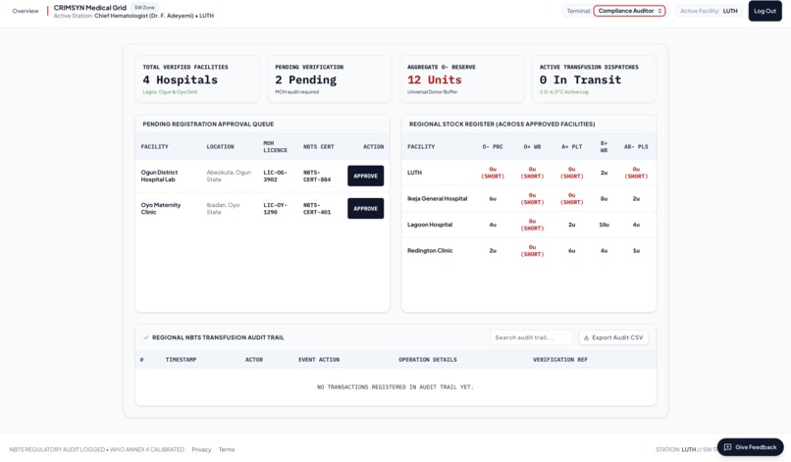The image size is (791, 462).
Task: Click the OPERATION DETAILS column header
Action: (427, 360)
